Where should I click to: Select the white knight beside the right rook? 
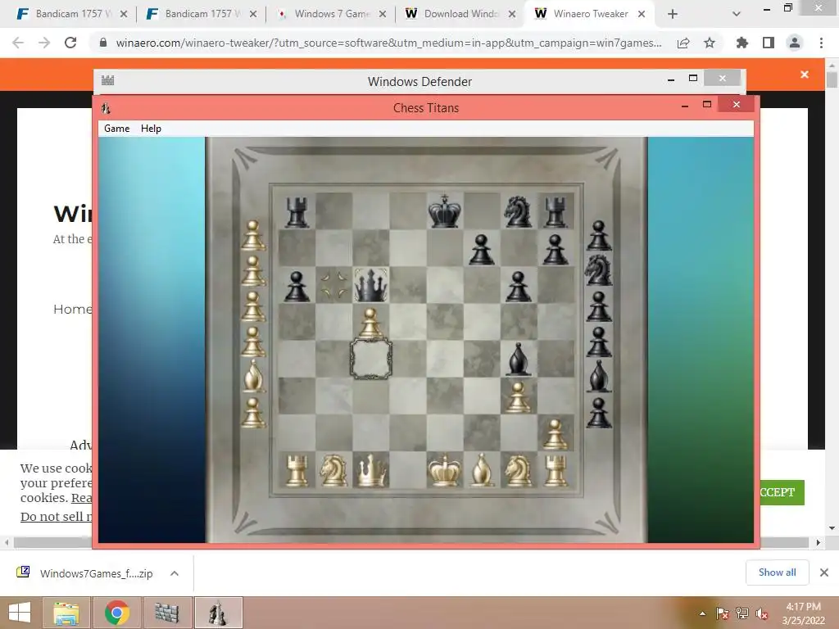[518, 471]
